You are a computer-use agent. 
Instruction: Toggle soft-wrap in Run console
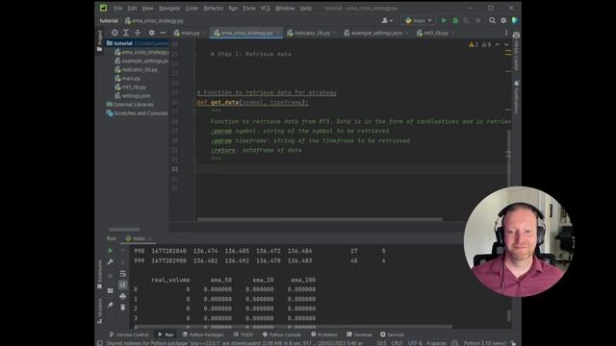pyautogui.click(x=123, y=273)
